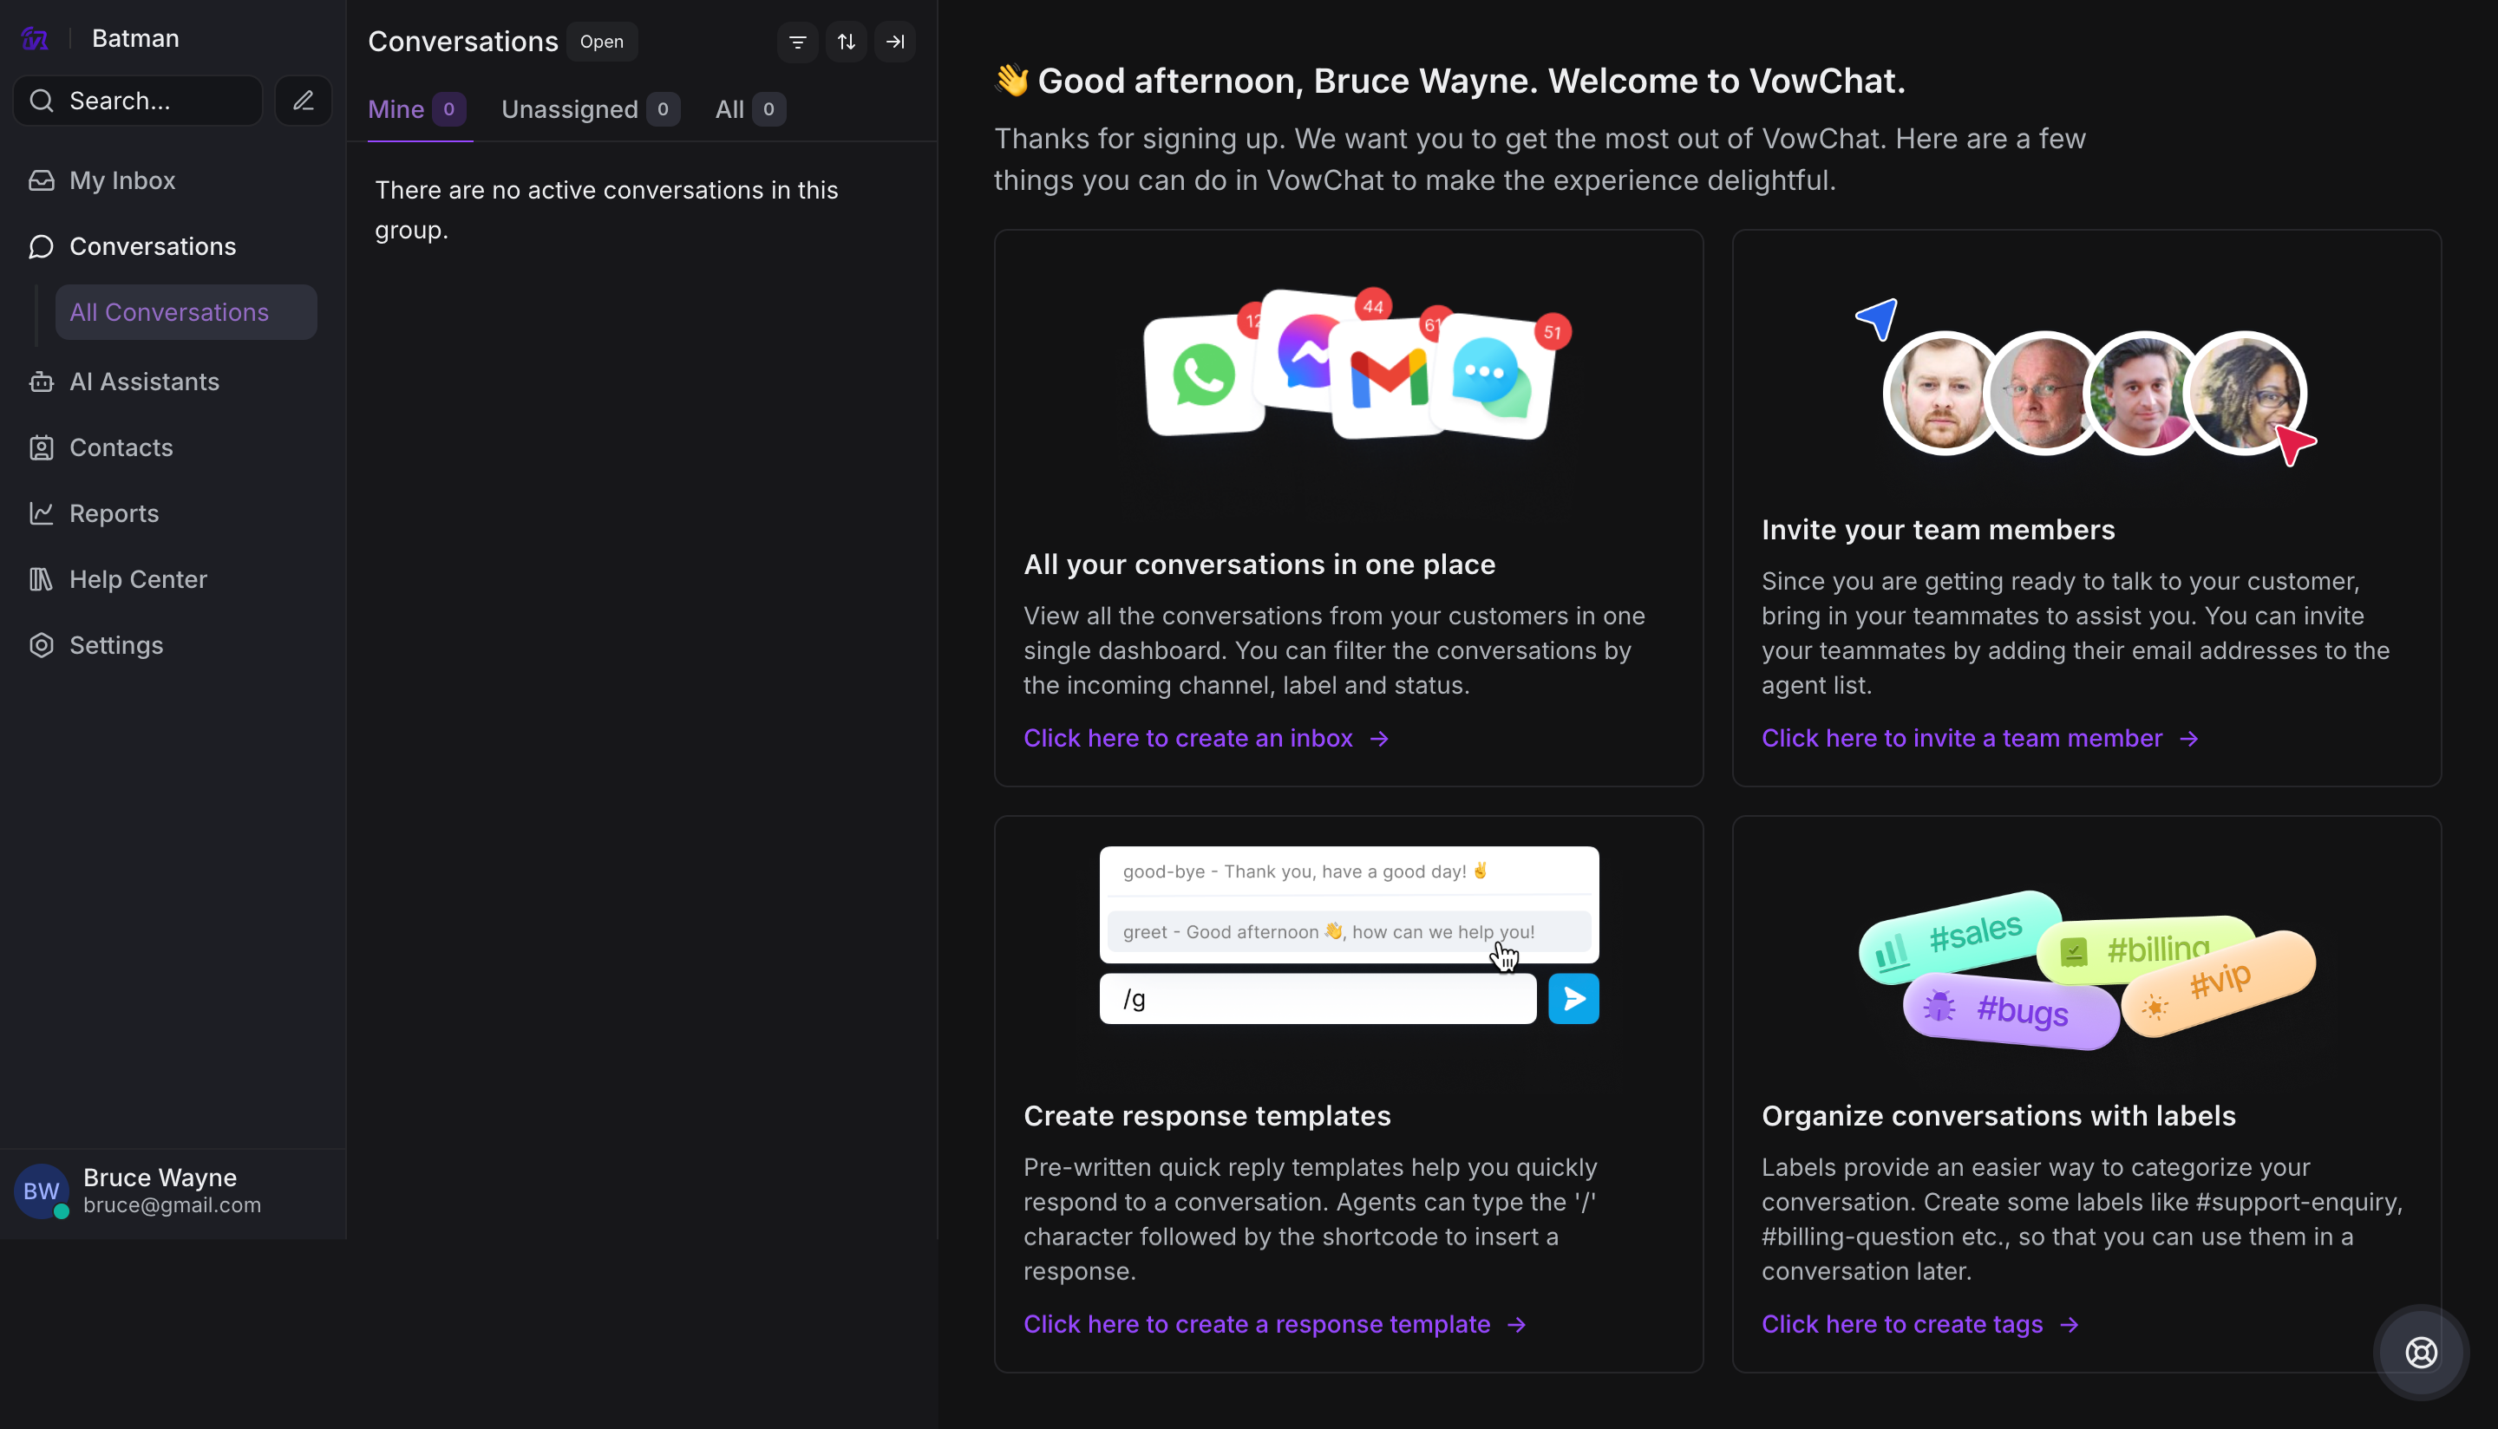The height and width of the screenshot is (1429, 2498).
Task: Open AI Assistants from sidebar
Action: point(144,382)
